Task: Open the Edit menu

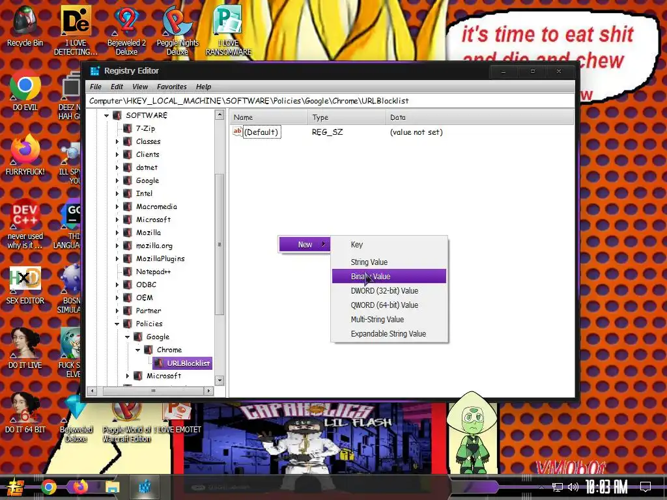Action: pos(117,87)
